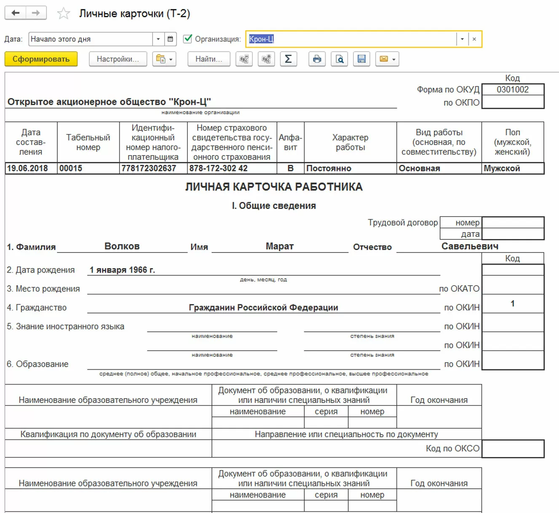The height and width of the screenshot is (513, 559).
Task: Save report with floppy disk icon
Action: tap(361, 59)
